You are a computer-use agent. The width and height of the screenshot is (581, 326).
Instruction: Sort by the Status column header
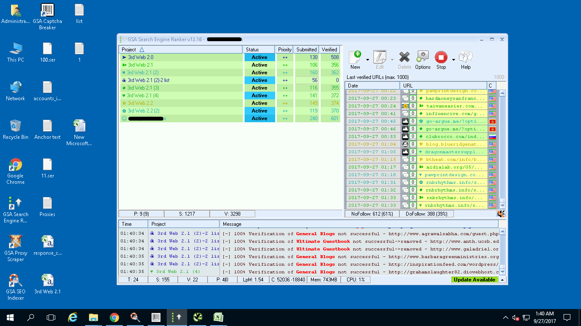tap(258, 50)
